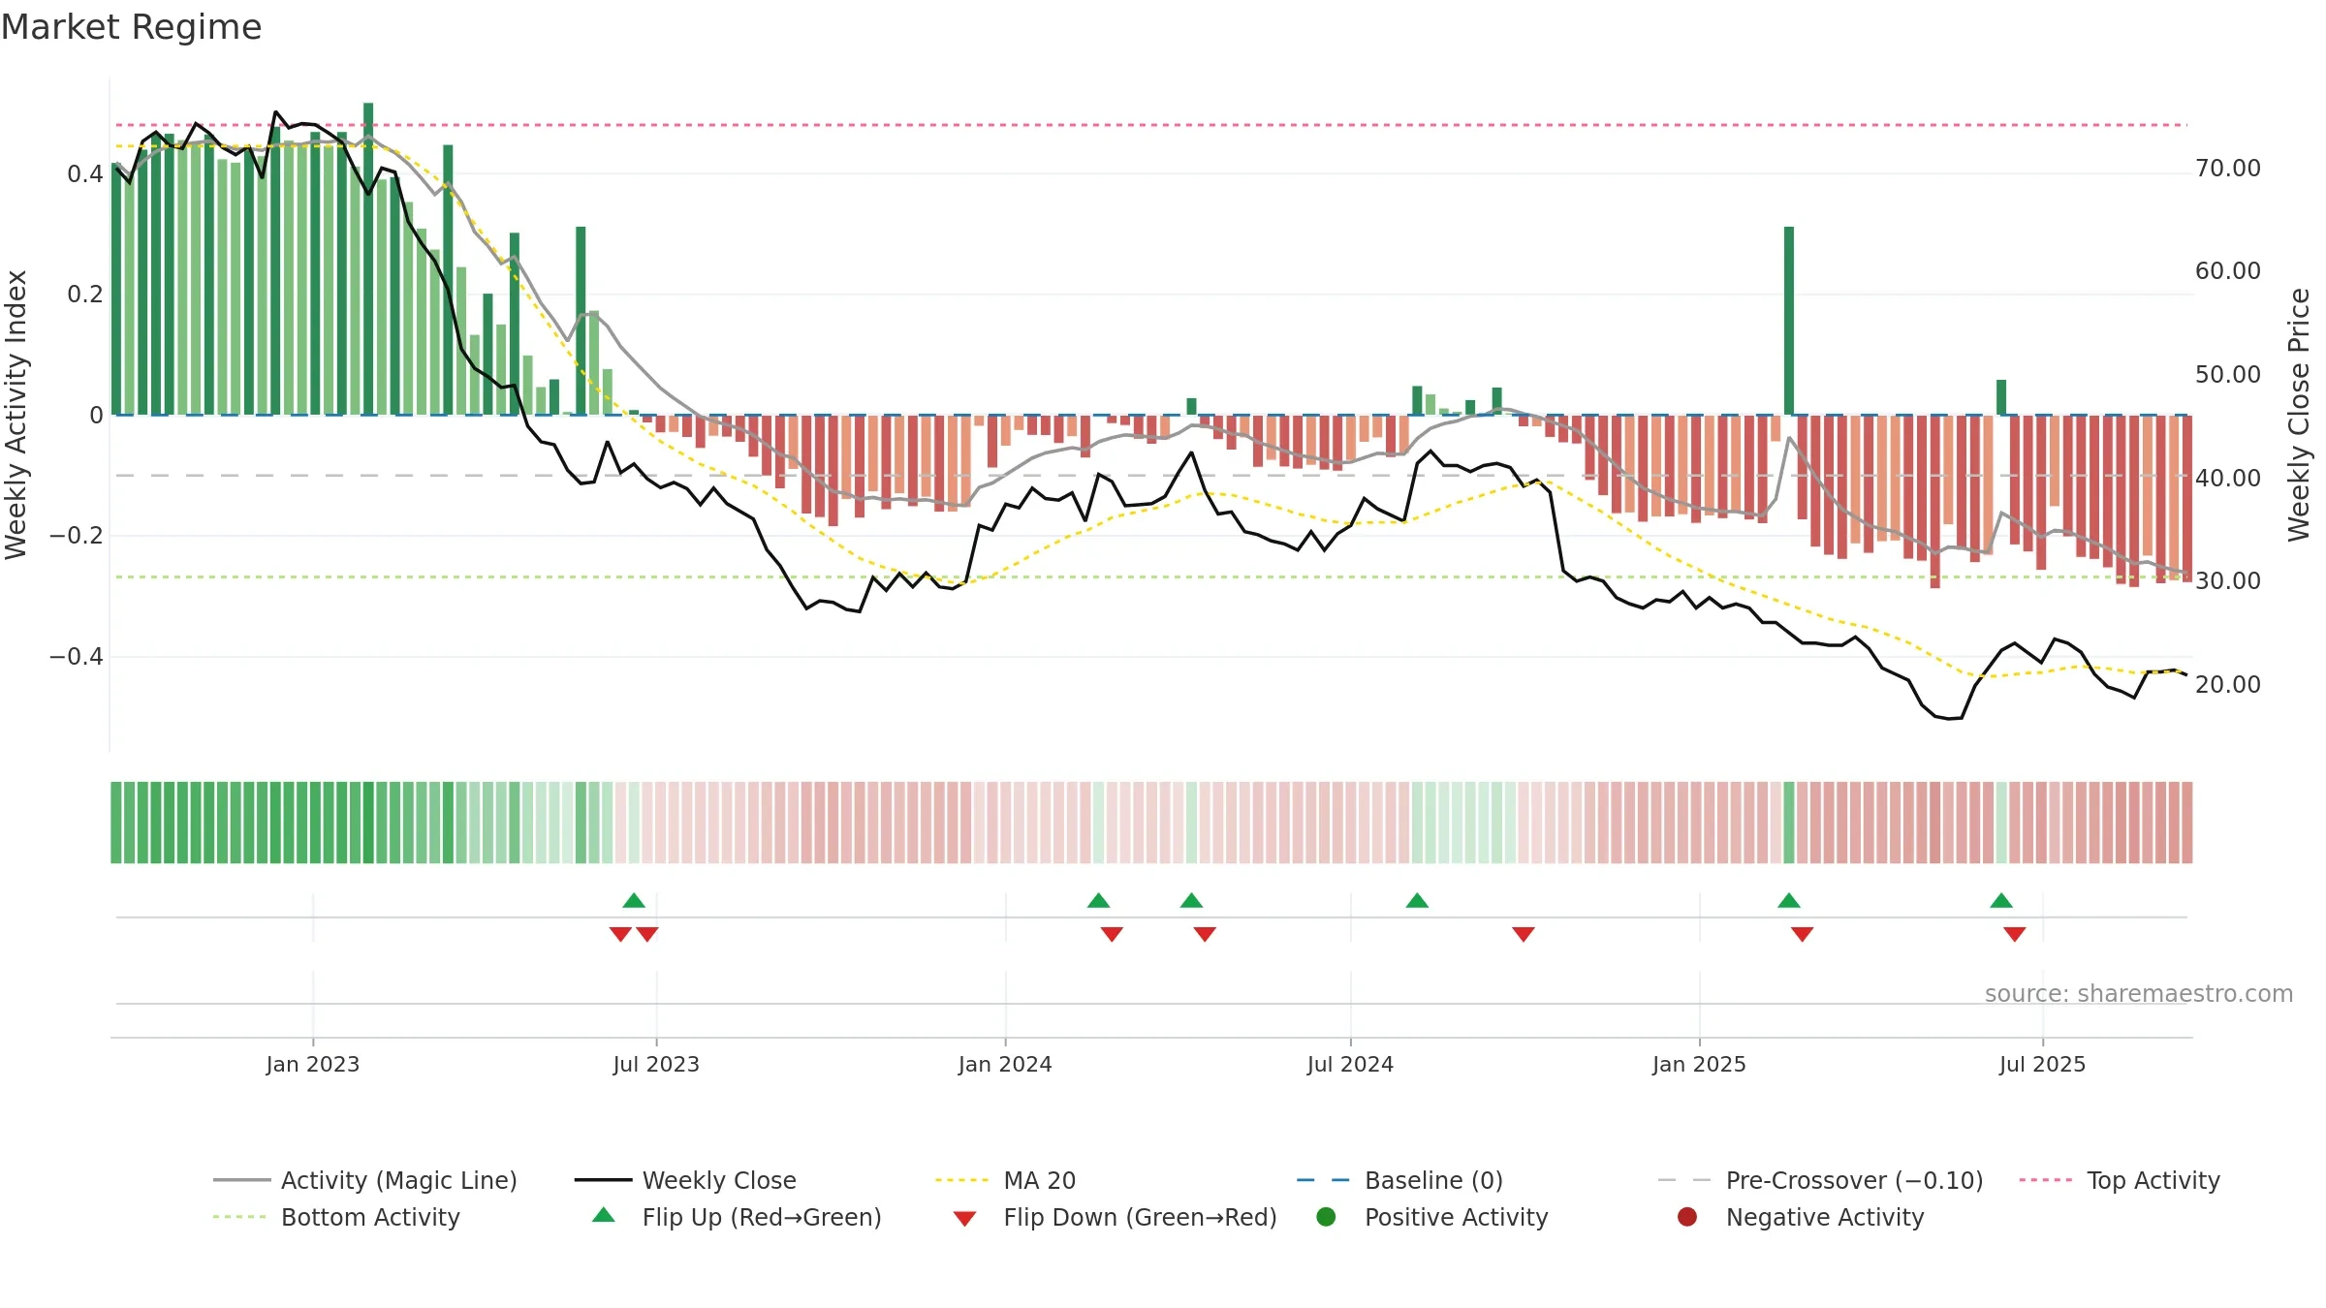Click the Jul 2024 x-axis label
Viewport: 2326px width, 1308px height.
(1350, 1064)
